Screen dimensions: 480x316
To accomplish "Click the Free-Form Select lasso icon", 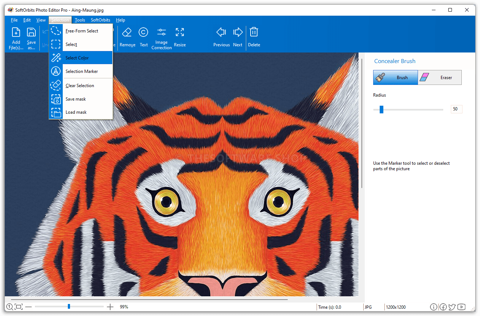I will tap(56, 31).
